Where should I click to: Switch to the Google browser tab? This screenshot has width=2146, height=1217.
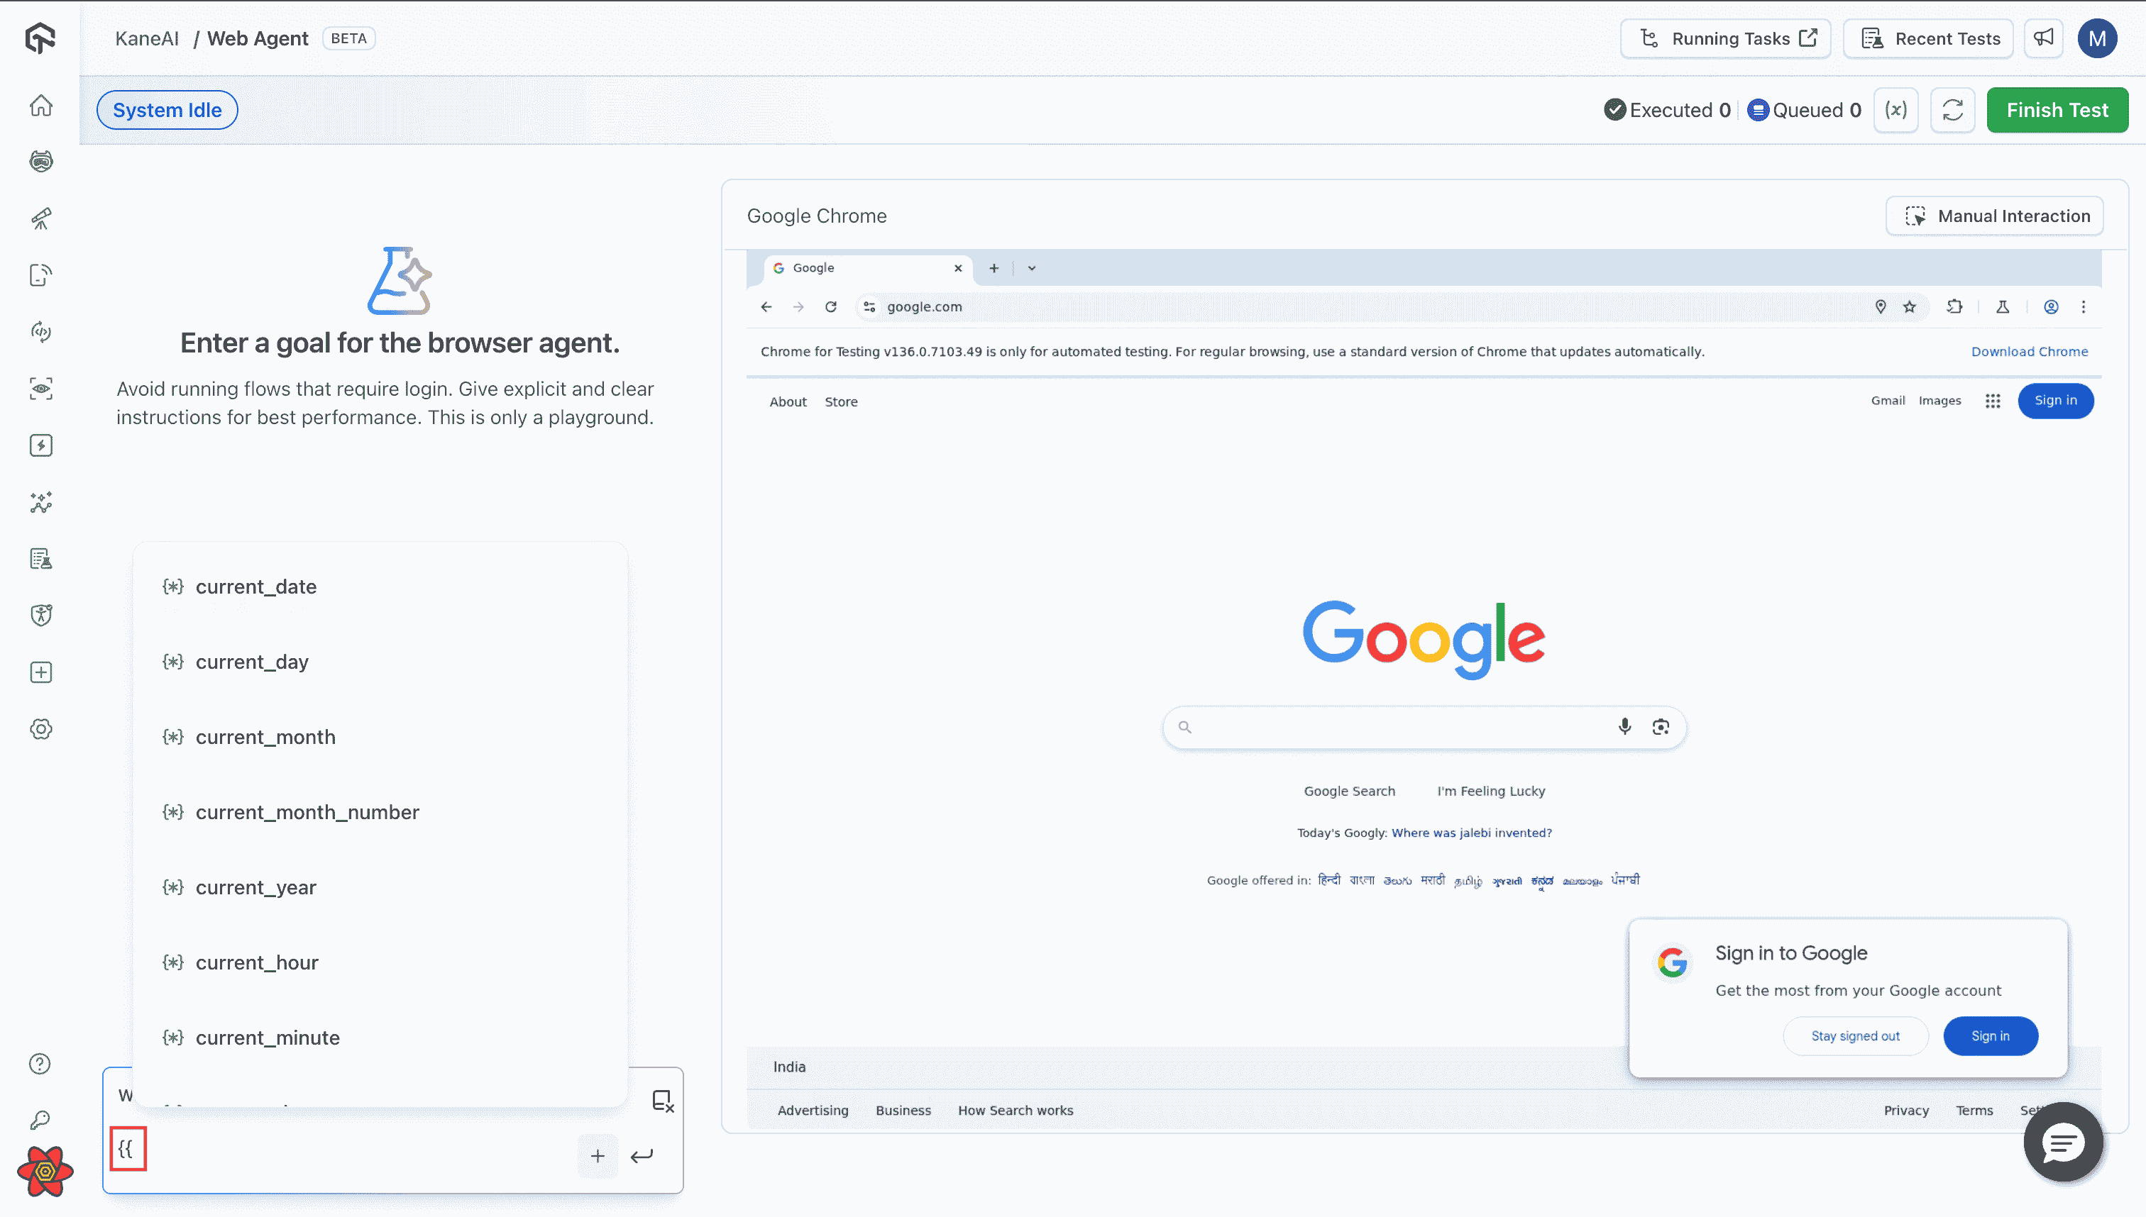(862, 268)
